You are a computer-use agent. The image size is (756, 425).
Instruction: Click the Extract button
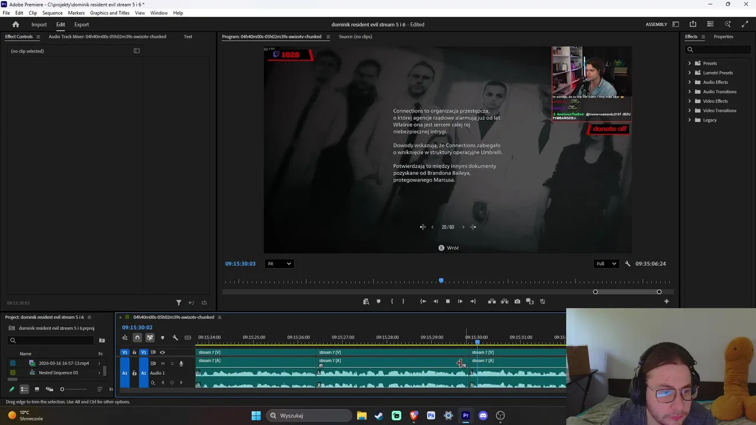[x=504, y=301]
